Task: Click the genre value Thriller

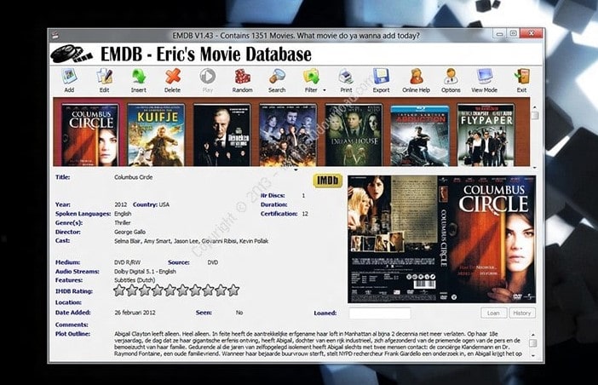Action: 123,222
